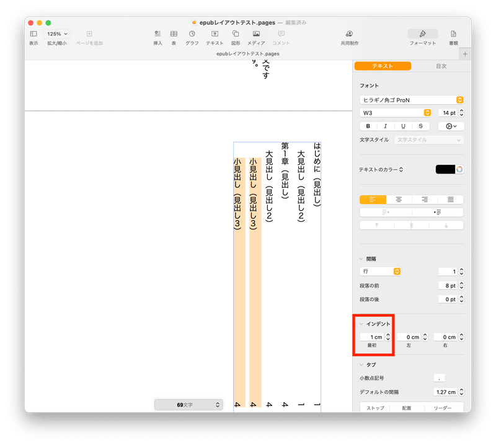The width and height of the screenshot is (496, 445).
Task: Justify text alignment
Action: point(451,200)
